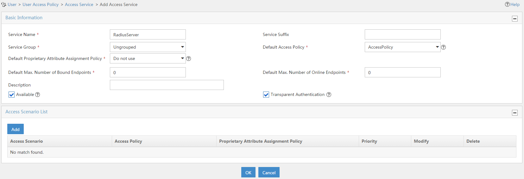This screenshot has width=524, height=179.
Task: Click the user icon in breadcrumb
Action: pos(4,4)
